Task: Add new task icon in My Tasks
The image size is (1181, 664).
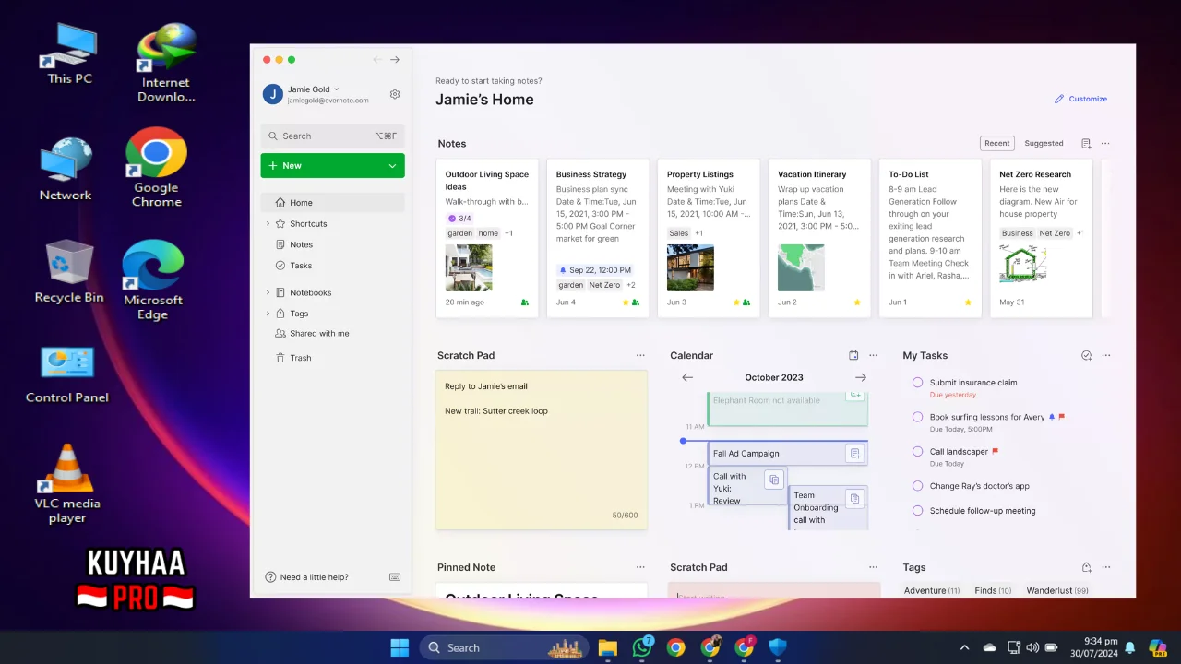Action: [x=1086, y=355]
